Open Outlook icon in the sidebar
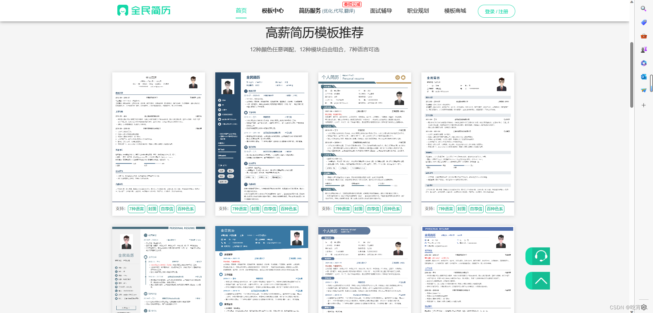This screenshot has height=313, width=653. coord(643,77)
